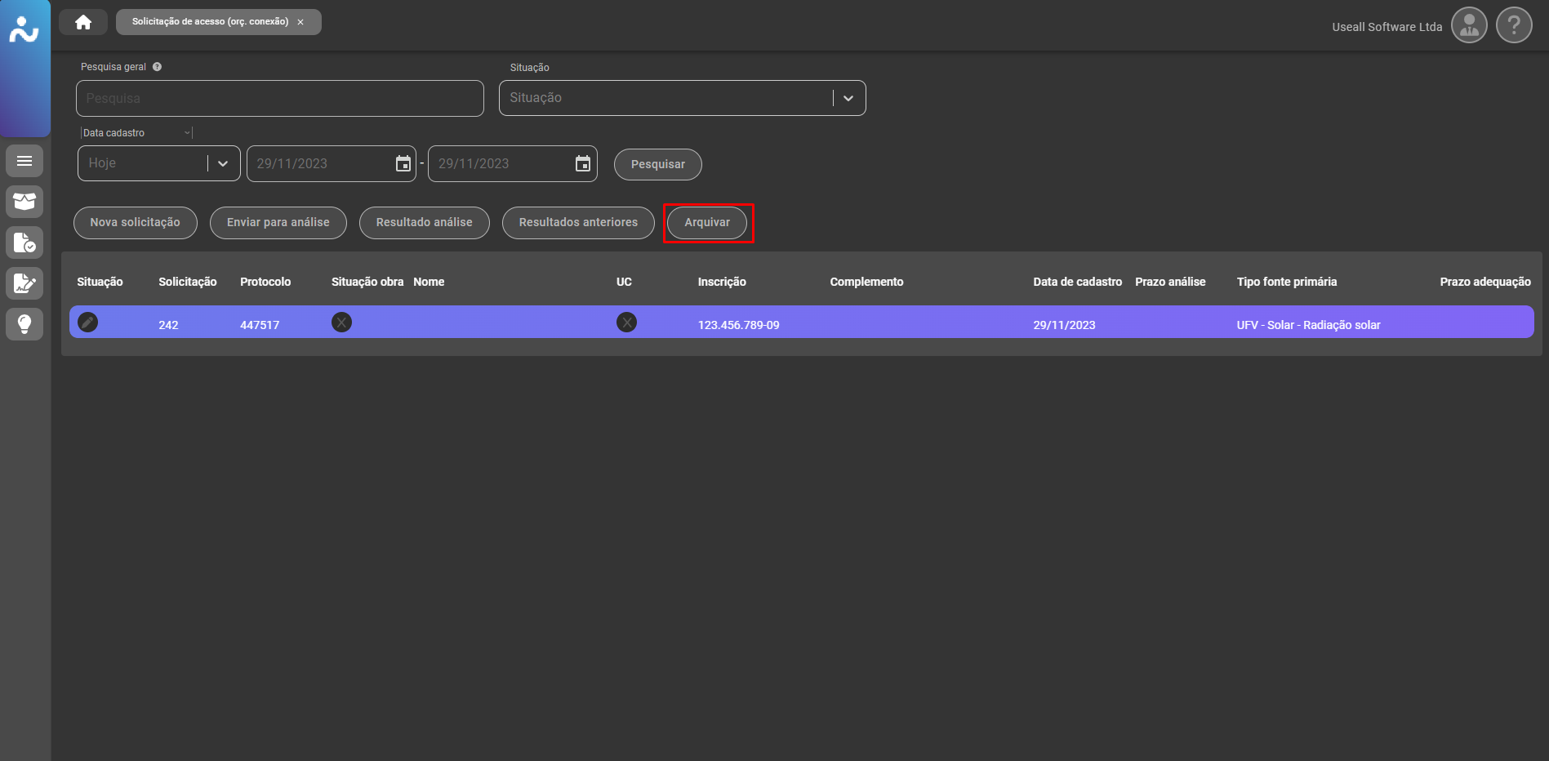This screenshot has height=761, width=1549.
Task: Open the start date calendar picker
Action: (x=403, y=164)
